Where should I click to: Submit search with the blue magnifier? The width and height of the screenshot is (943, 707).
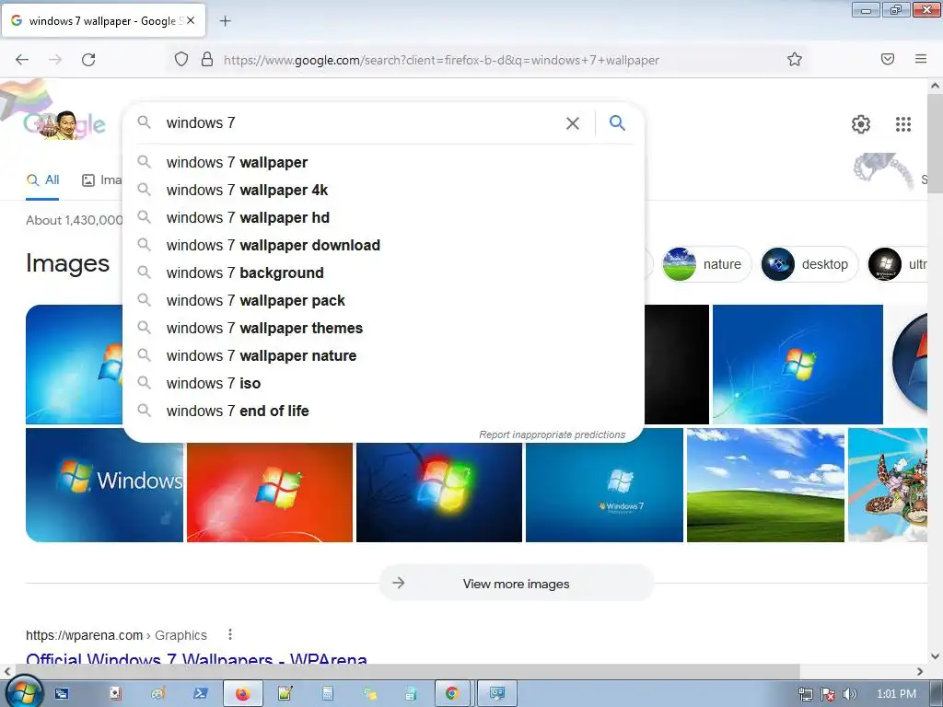[617, 123]
